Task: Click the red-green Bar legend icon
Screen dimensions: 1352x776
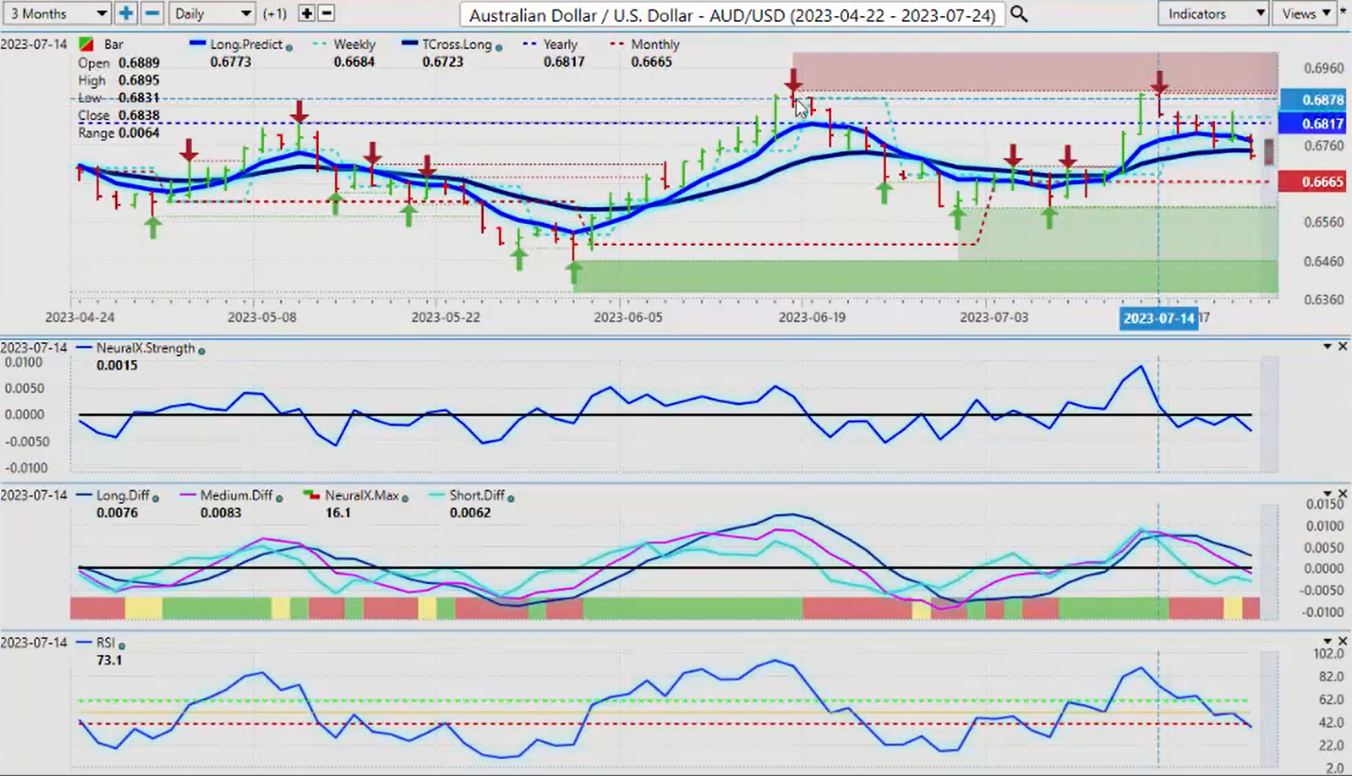Action: (x=86, y=44)
